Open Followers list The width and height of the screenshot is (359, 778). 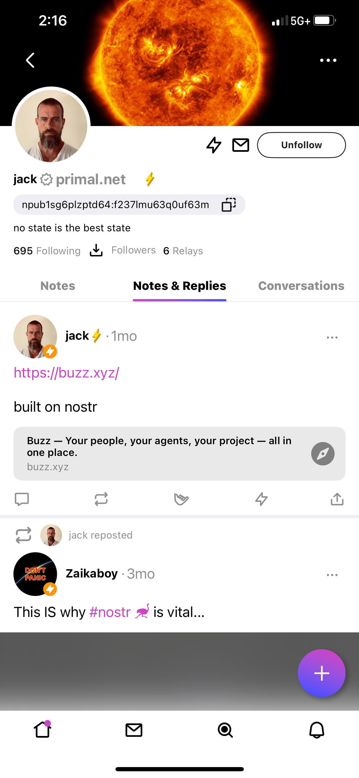(133, 250)
